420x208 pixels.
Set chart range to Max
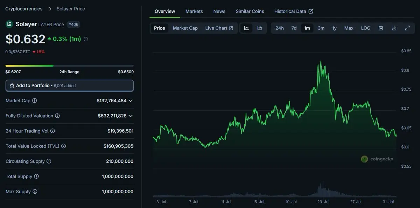pyautogui.click(x=349, y=28)
